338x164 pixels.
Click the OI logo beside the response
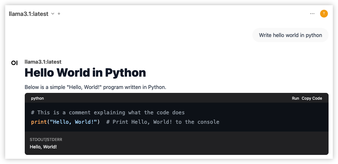coord(14,63)
